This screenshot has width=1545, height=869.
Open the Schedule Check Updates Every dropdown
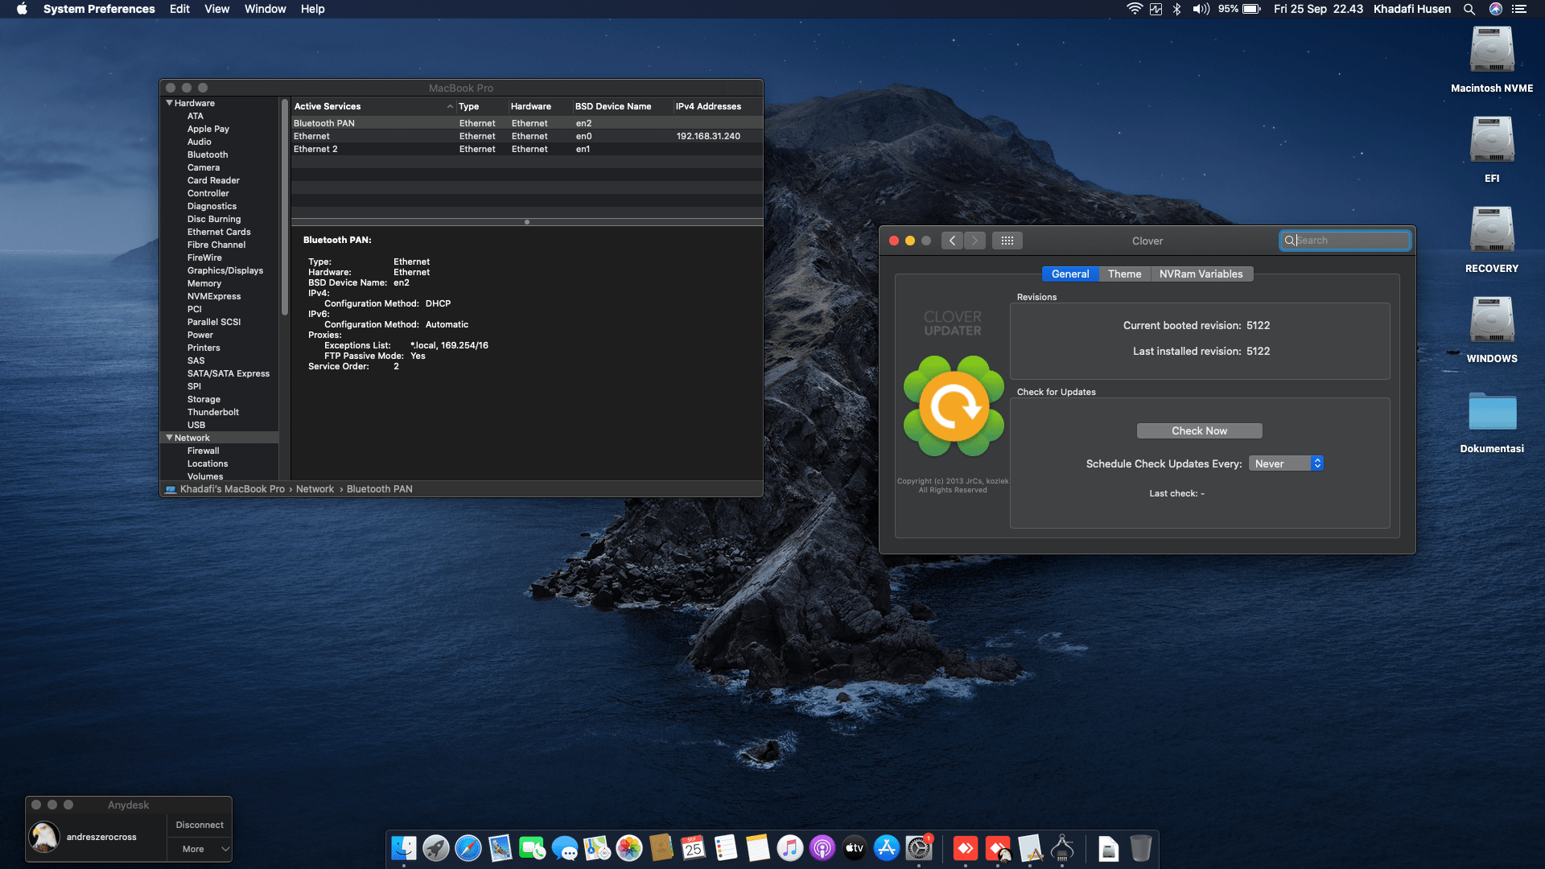pos(1286,463)
